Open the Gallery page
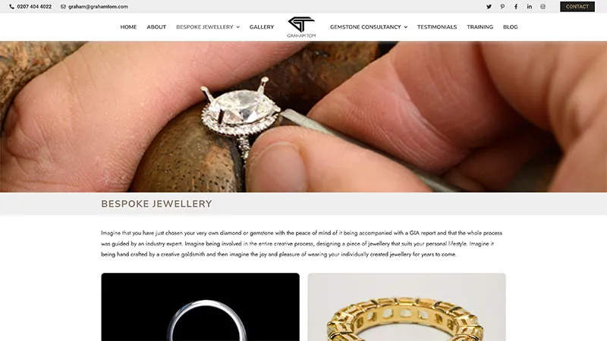Viewport: 607px width, 341px height. click(262, 27)
